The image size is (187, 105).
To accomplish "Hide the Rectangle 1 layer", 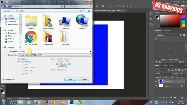I will (x=156, y=82).
